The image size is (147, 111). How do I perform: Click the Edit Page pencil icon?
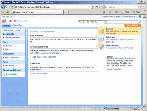pyautogui.click(x=101, y=39)
